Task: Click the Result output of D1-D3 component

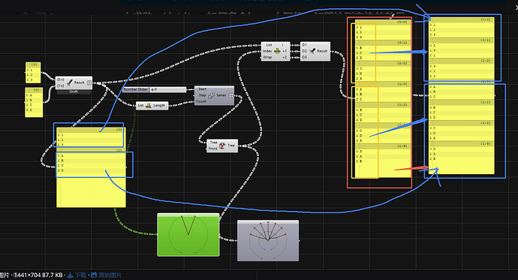Action: tap(322, 51)
